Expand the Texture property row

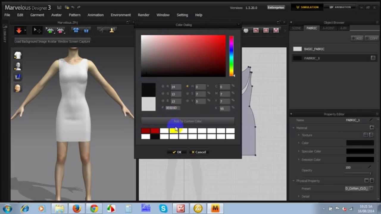point(299,135)
